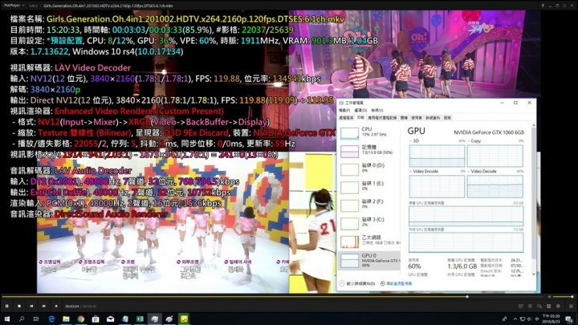
Task: Click 較少詳細資料 to collapse Task Manager
Action: [x=357, y=283]
